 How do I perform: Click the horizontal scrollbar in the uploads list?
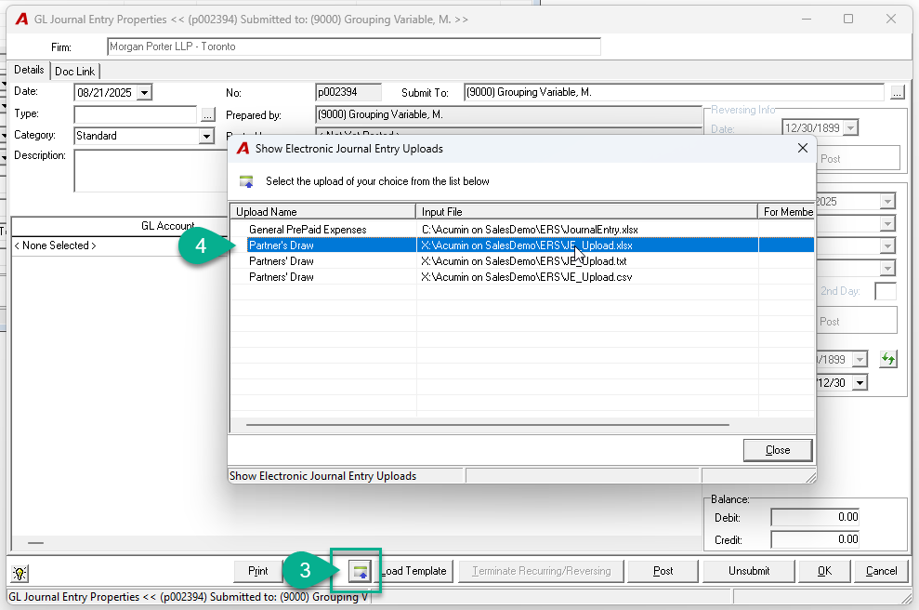click(488, 424)
